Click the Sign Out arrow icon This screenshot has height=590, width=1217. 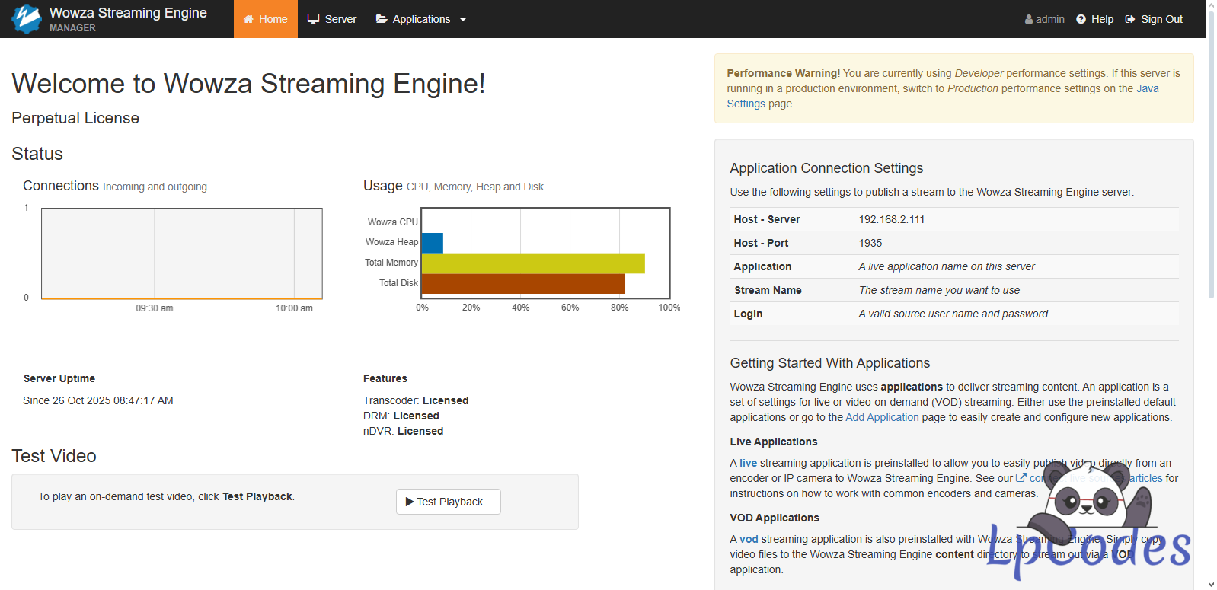(1130, 19)
